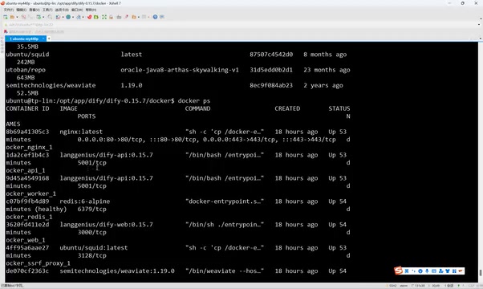The width and height of the screenshot is (483, 289).
Task: Open the Help (帮助) menu
Action: pos(91,10)
